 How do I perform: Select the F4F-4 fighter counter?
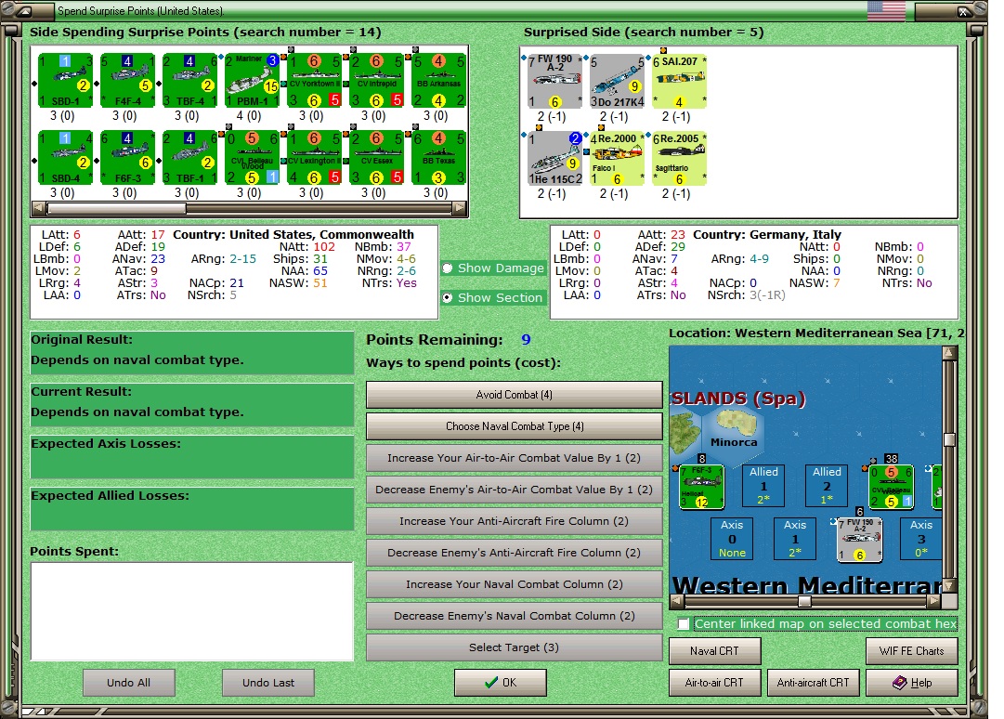[127, 81]
